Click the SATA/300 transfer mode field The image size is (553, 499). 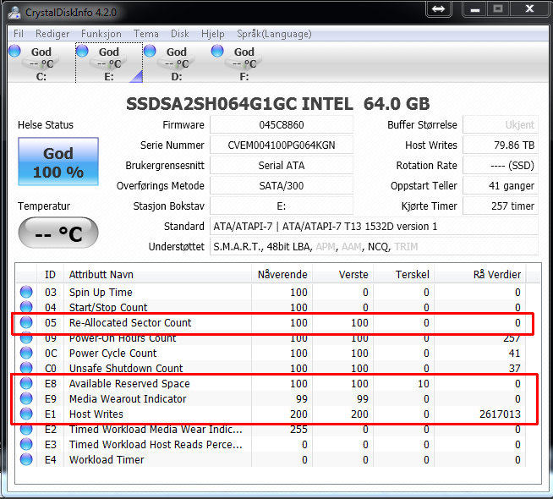[x=282, y=185]
